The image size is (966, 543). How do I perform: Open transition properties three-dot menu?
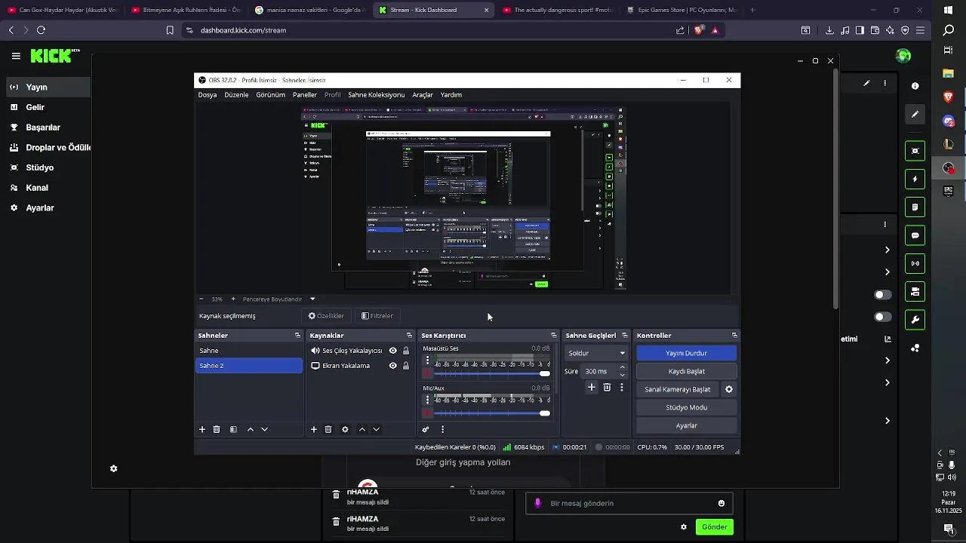(622, 387)
